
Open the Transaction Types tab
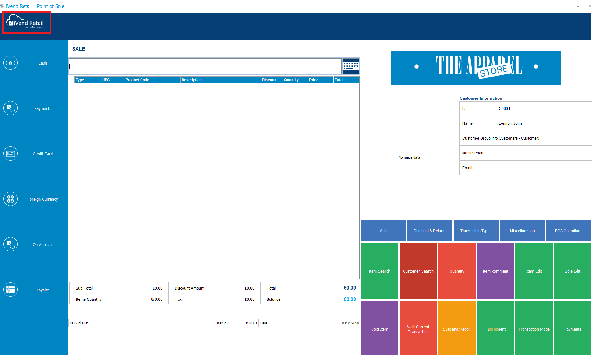click(476, 231)
